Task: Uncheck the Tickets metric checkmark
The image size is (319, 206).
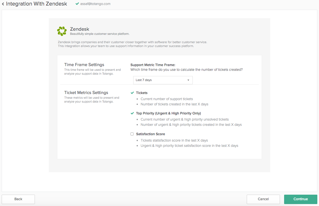Action: click(132, 93)
